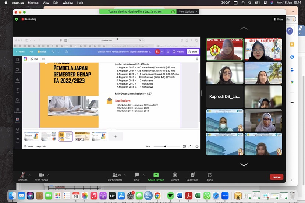
Task: Leave the Zoom meeting
Action: point(276,177)
